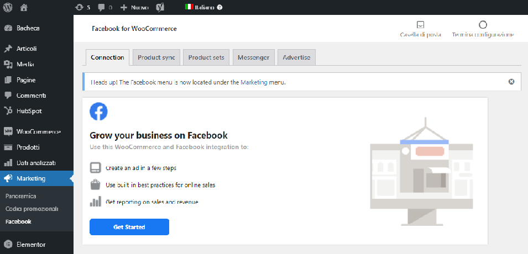Viewport: 528px width, 254px height.
Task: Click 'Get reporting on sales and revenue' text
Action: (x=152, y=202)
